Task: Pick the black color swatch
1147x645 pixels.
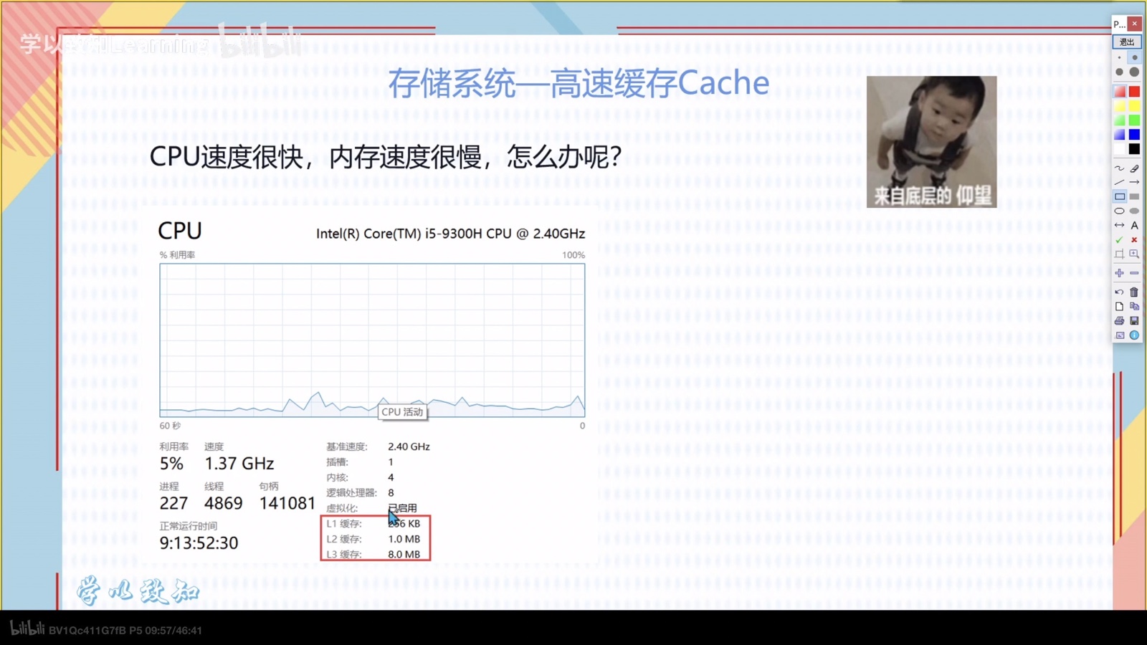Action: tap(1134, 149)
